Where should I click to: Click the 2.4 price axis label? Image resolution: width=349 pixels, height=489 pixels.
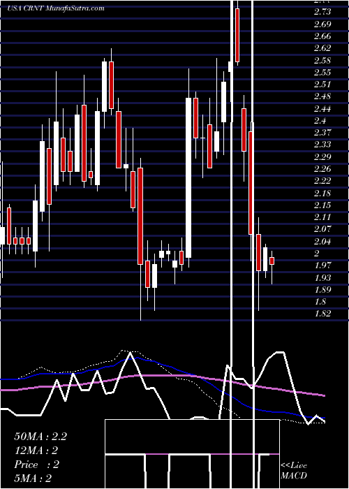[320, 121]
